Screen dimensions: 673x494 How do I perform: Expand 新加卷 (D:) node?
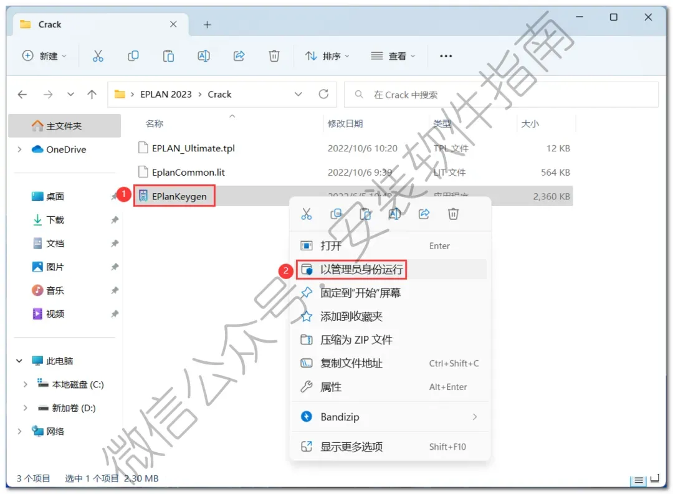coord(25,408)
